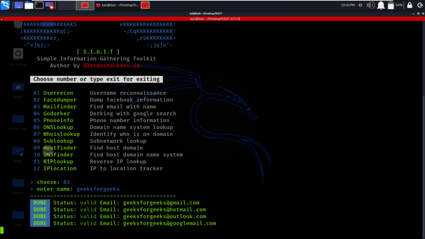Select the naabu locked desktop folder
The width and height of the screenshot is (425, 239).
(x=18, y=154)
